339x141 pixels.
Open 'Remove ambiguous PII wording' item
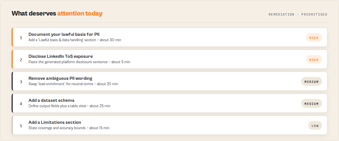click(169, 81)
